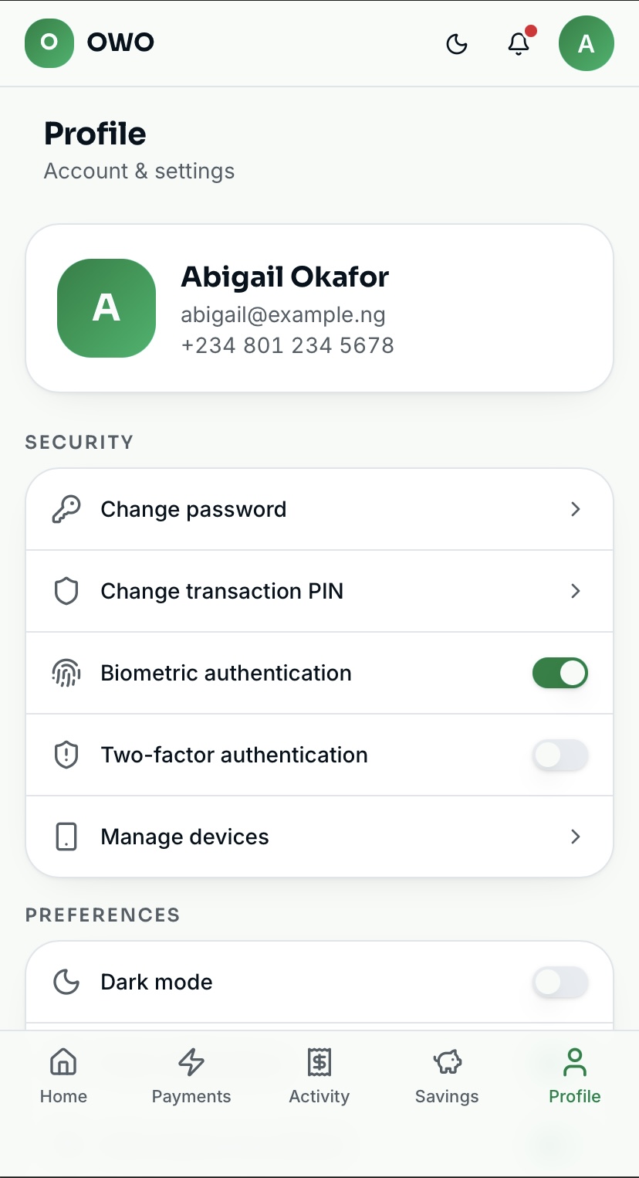Click the green OWO logo icon
The width and height of the screenshot is (639, 1178).
point(49,42)
